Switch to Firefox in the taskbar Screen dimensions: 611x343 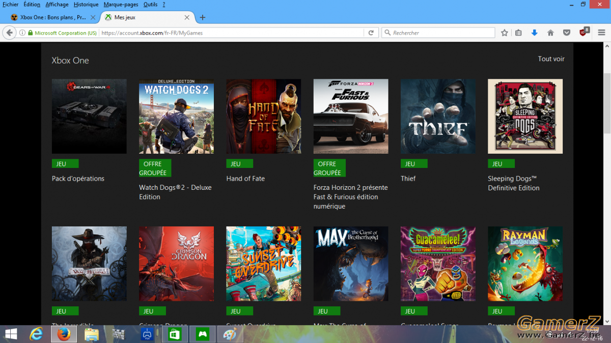(x=64, y=334)
